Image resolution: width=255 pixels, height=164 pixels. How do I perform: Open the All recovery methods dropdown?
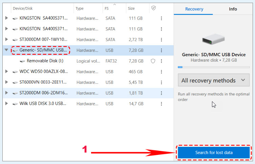tap(214, 80)
